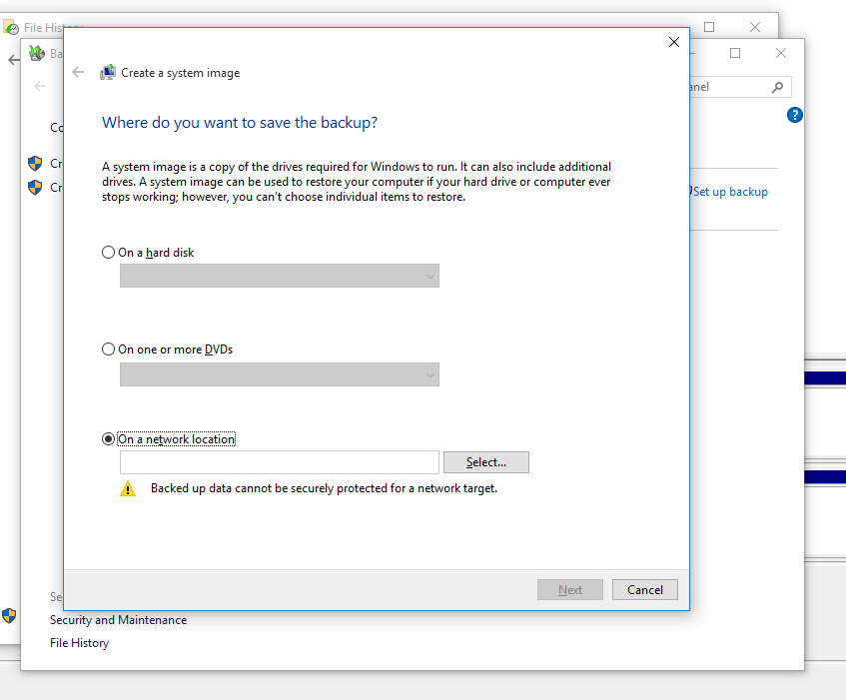Open the DVD drive dropdown list
Screen dimensions: 846x700
(x=280, y=374)
